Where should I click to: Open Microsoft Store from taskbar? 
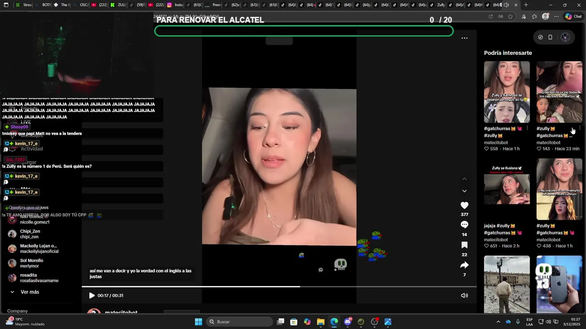click(294, 322)
